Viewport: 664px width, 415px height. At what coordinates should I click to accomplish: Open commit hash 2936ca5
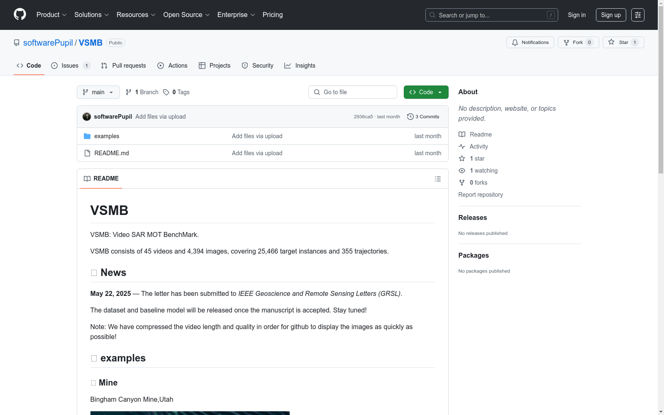363,117
